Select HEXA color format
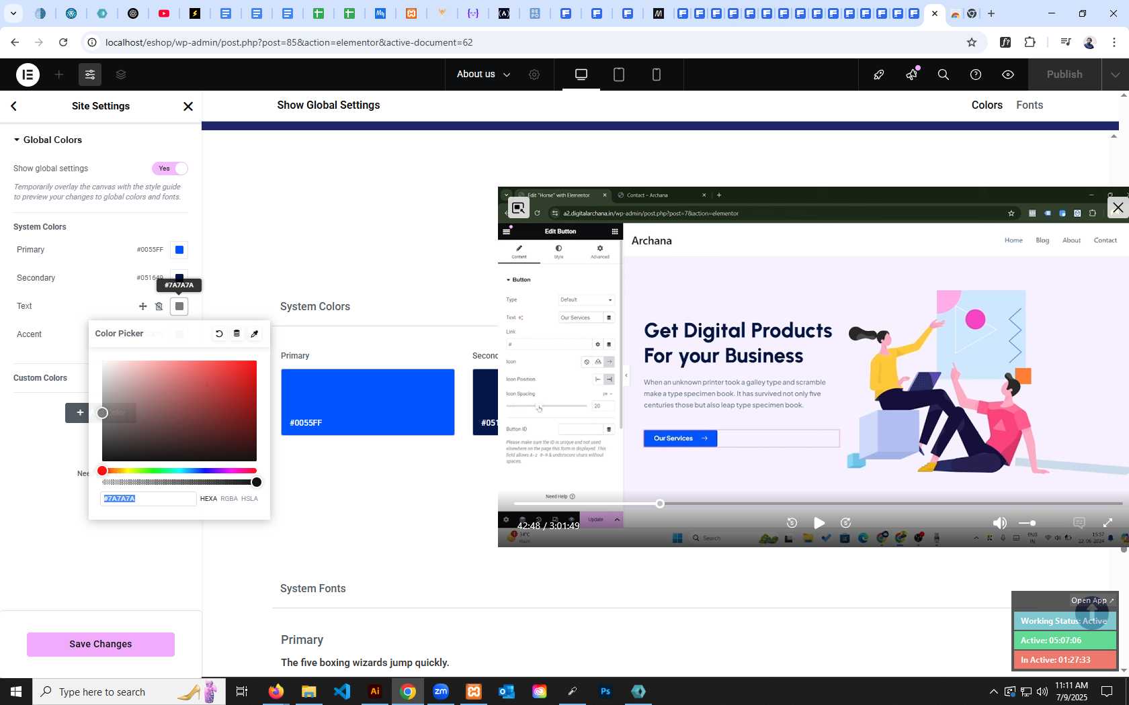Screen dimensions: 1129x705 click(x=208, y=499)
